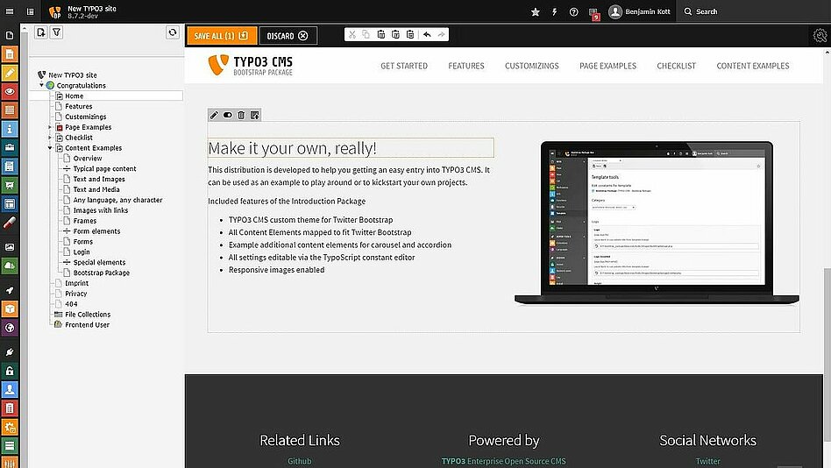
Task: Open FEATURES menu item
Action: 466,66
